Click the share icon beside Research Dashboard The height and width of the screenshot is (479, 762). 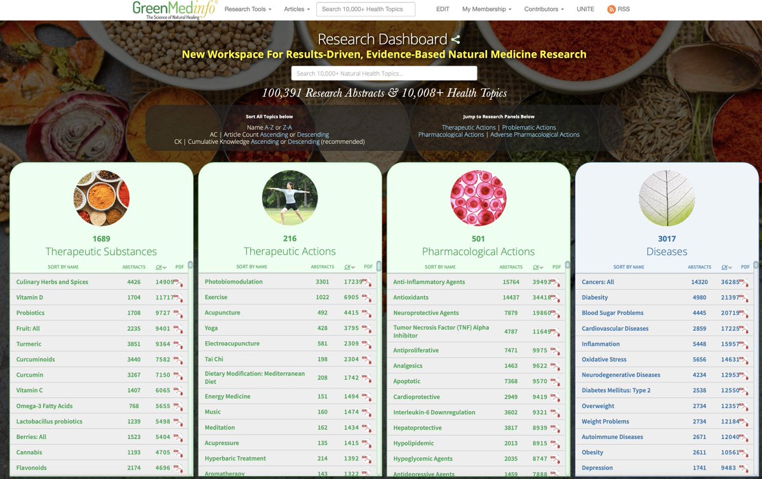[455, 39]
